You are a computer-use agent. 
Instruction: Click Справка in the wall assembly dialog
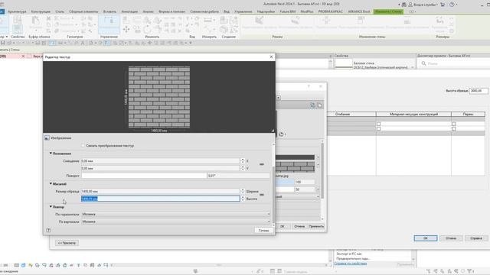[476, 238]
